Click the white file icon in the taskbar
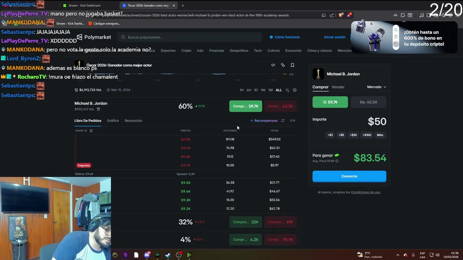The width and height of the screenshot is (463, 260). pyautogui.click(x=136, y=255)
